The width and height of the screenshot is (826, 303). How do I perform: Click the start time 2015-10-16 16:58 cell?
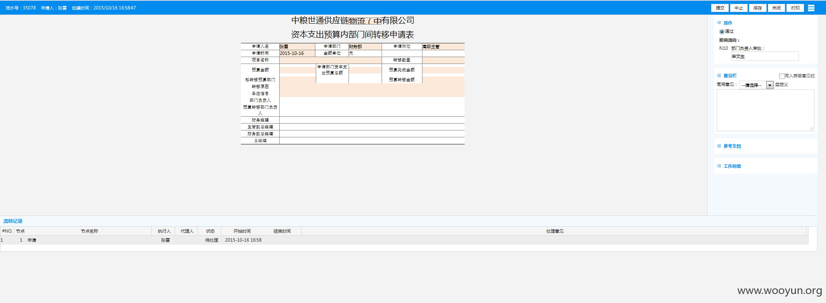[x=243, y=240]
